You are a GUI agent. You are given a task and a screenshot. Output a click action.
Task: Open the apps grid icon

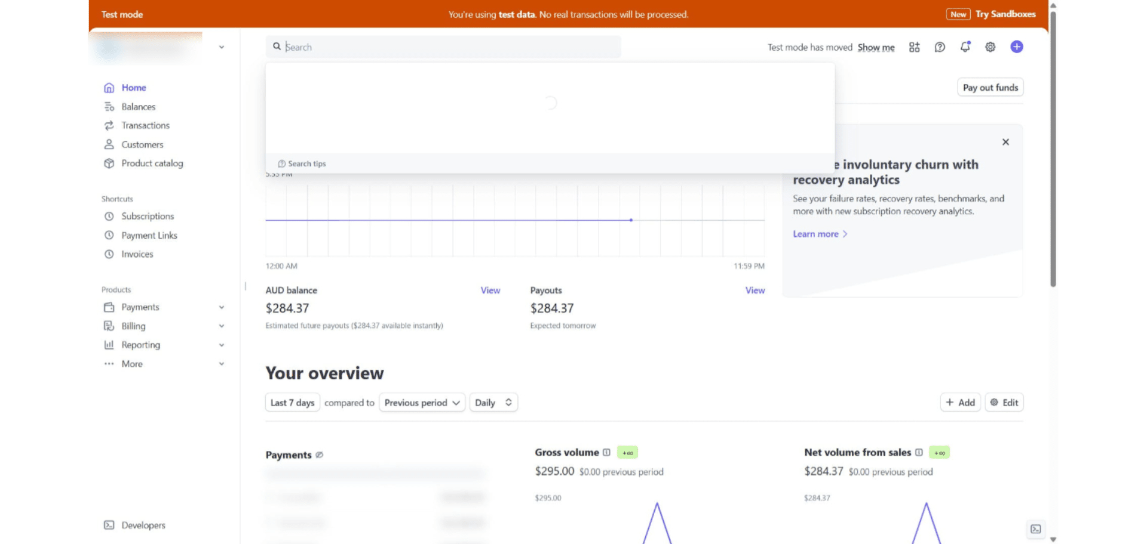(x=914, y=47)
